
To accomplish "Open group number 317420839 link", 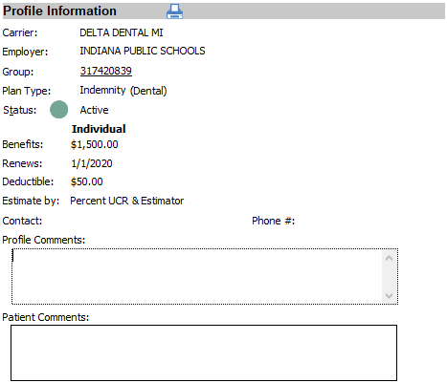I will pyautogui.click(x=106, y=71).
